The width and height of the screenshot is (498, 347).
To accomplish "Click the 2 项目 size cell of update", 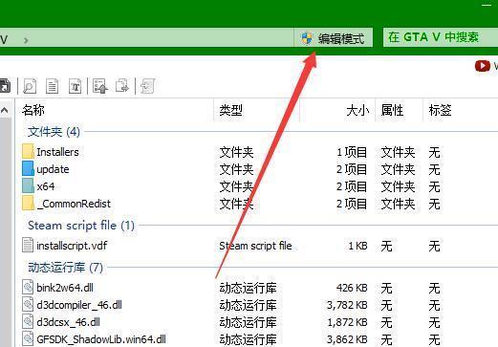I will pyautogui.click(x=352, y=169).
